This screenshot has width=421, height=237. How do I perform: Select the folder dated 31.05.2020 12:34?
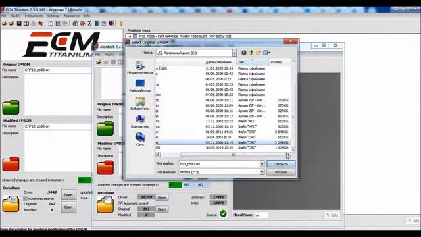[x=223, y=68]
